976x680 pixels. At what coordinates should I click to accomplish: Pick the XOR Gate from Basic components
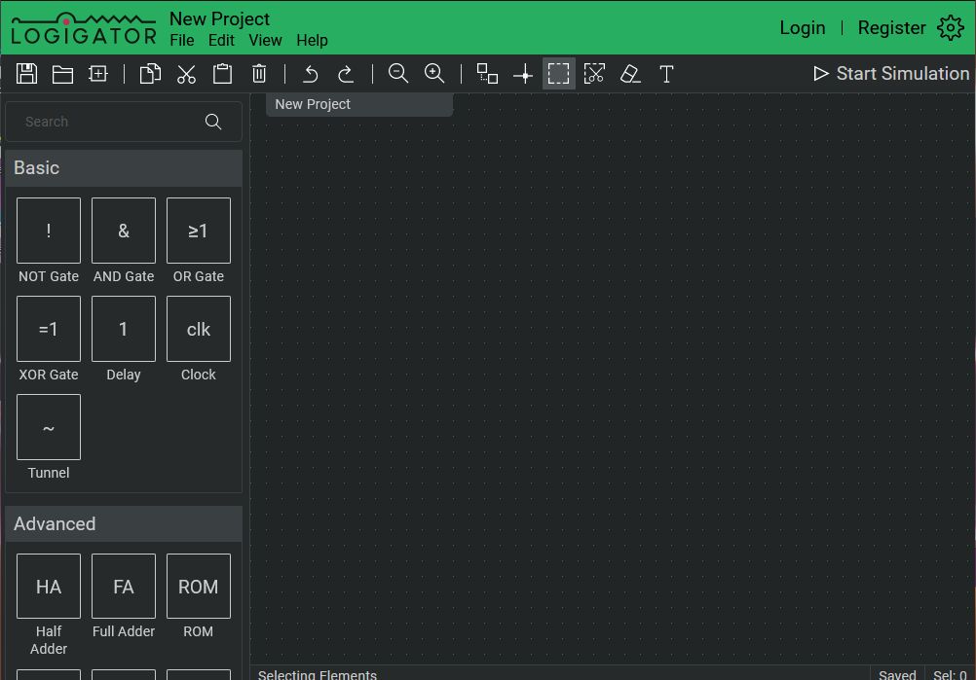coord(48,329)
